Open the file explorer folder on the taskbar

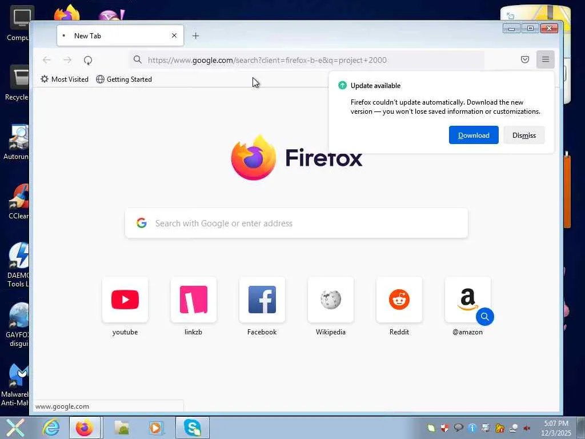coord(122,428)
